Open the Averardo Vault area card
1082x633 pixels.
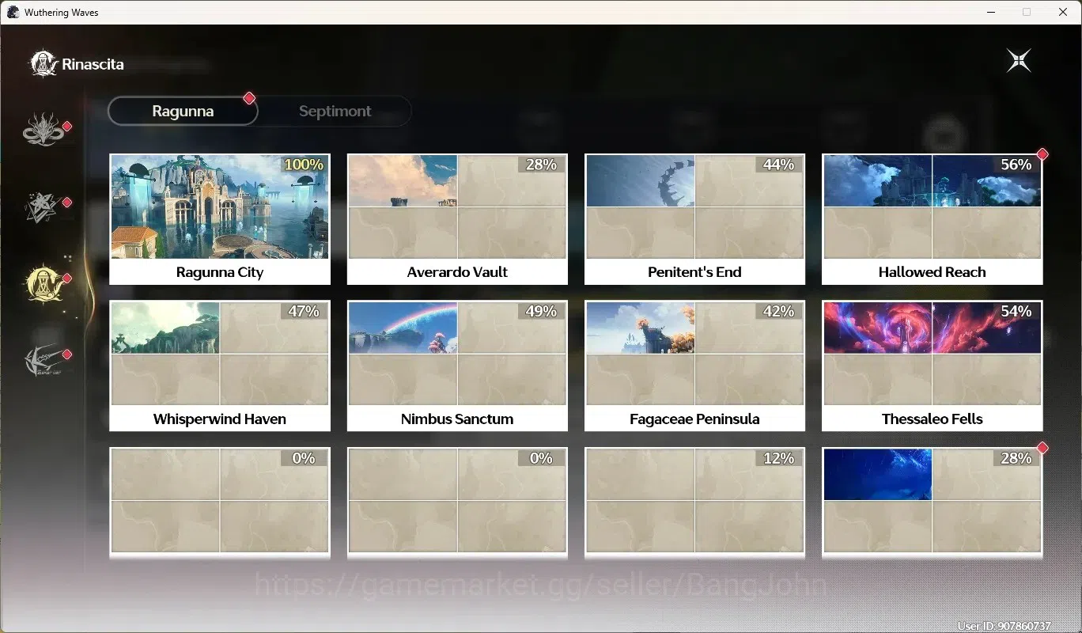click(x=457, y=219)
